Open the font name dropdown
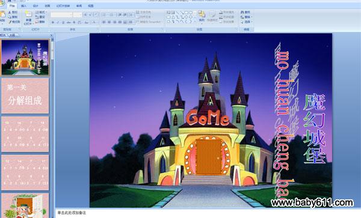This screenshot has height=218, width=361. pos(61,15)
